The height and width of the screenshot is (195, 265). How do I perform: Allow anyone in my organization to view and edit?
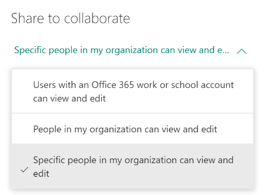[x=132, y=129]
